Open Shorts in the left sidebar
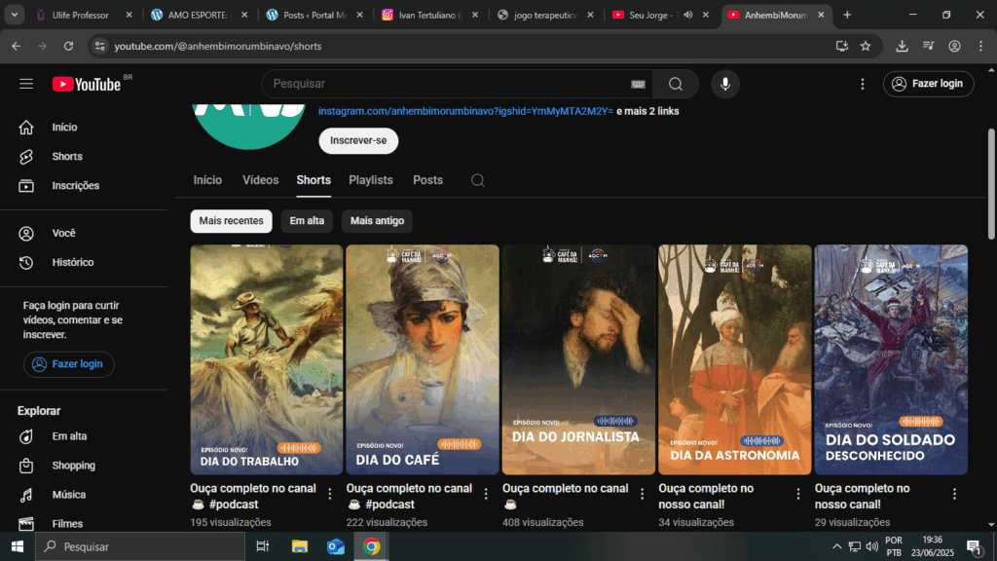The image size is (997, 561). [x=66, y=156]
